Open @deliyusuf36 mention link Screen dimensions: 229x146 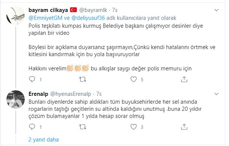coord(88,18)
